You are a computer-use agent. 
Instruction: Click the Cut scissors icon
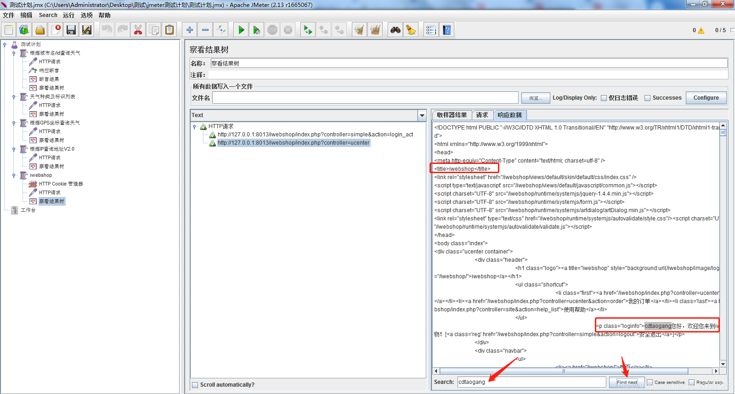click(x=138, y=30)
